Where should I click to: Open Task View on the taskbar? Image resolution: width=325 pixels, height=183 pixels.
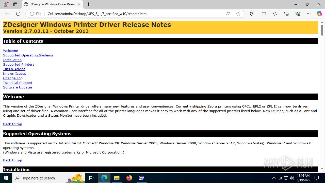[91, 178]
